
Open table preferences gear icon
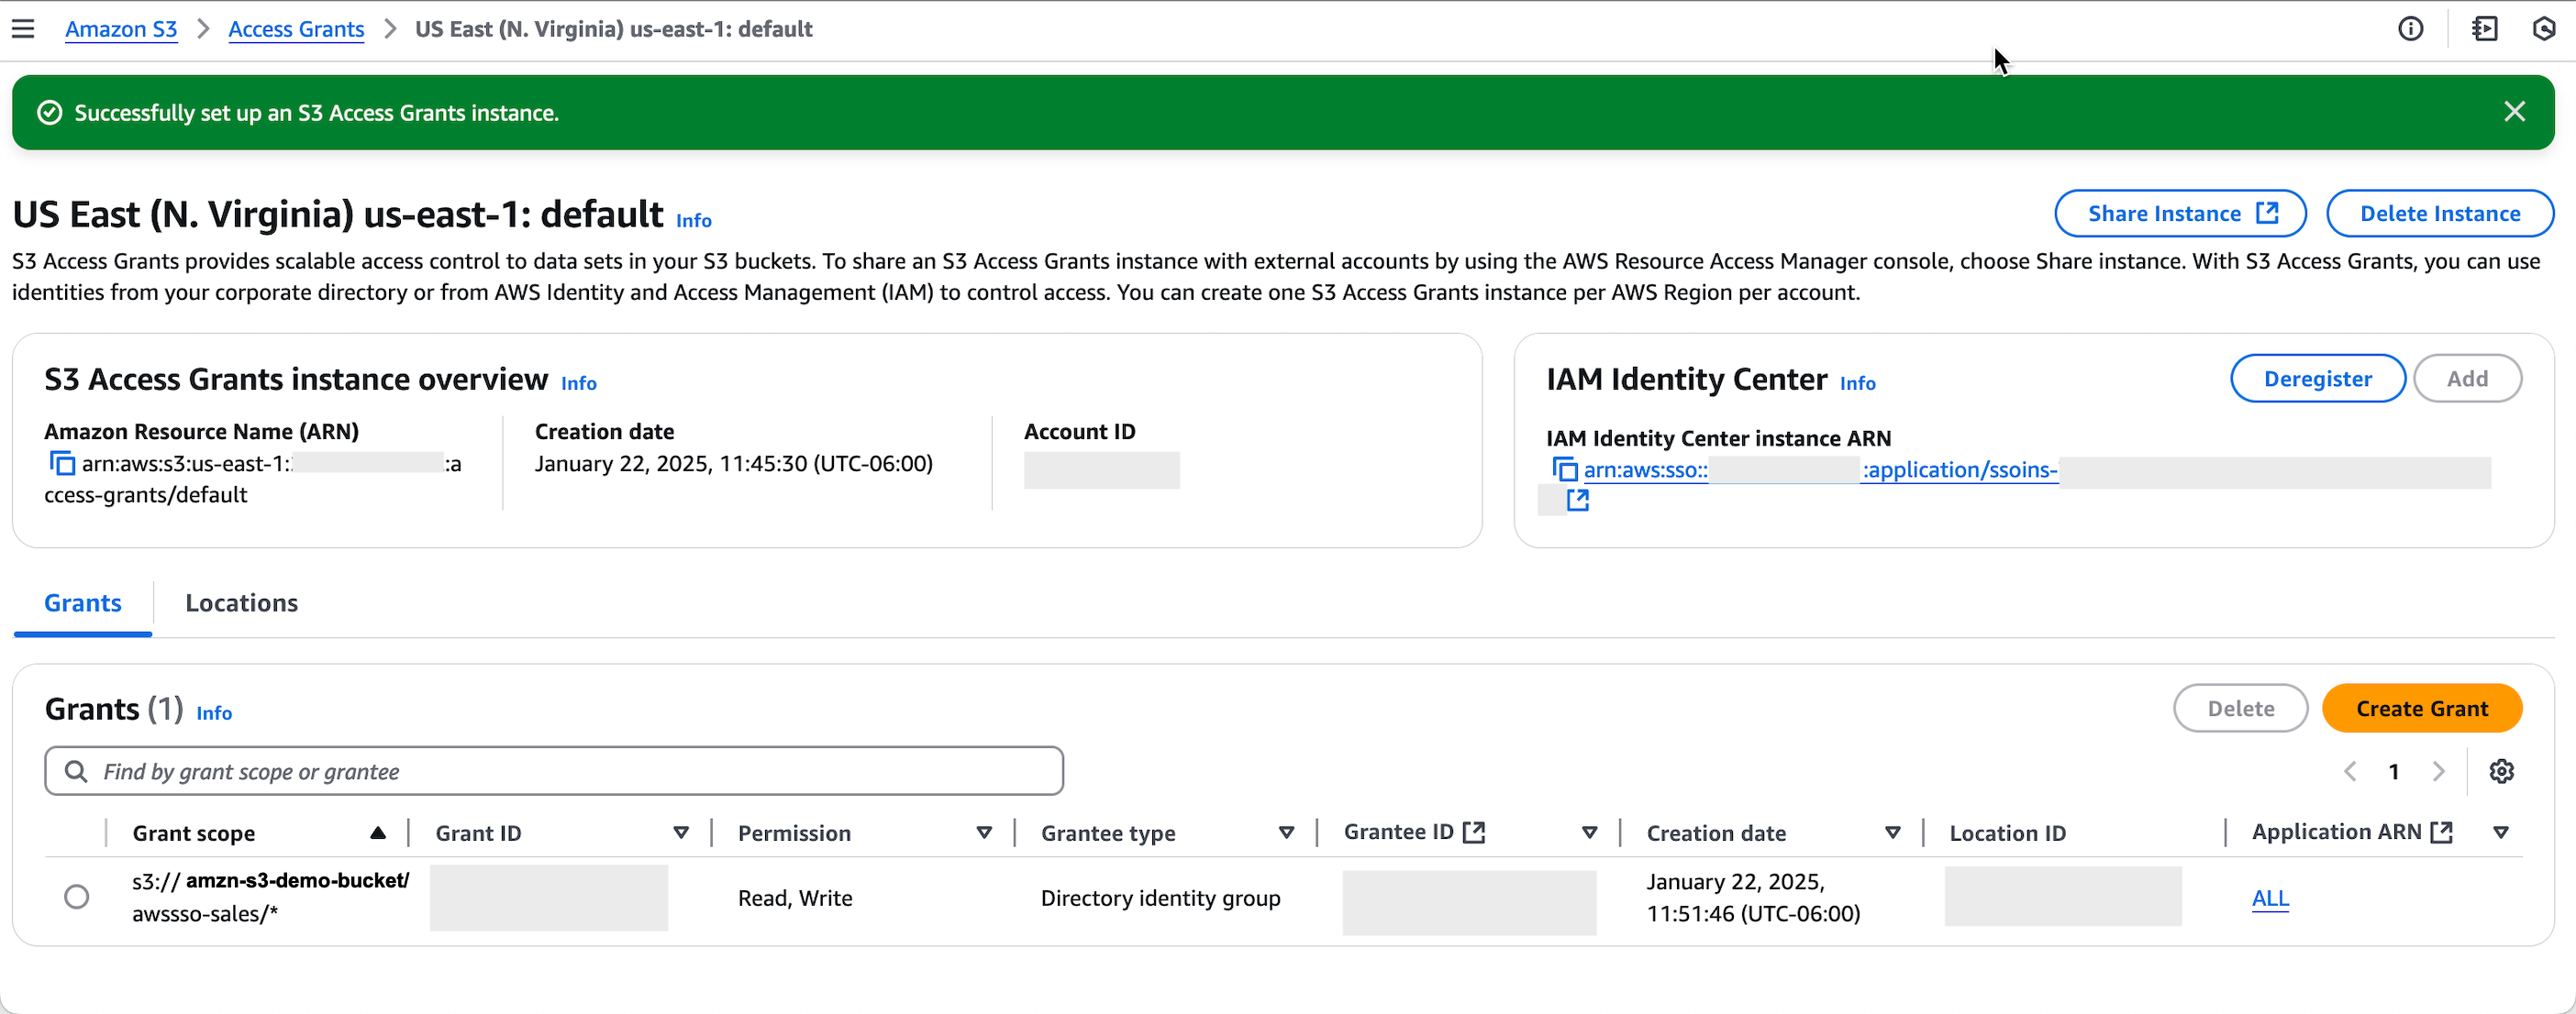pyautogui.click(x=2501, y=771)
